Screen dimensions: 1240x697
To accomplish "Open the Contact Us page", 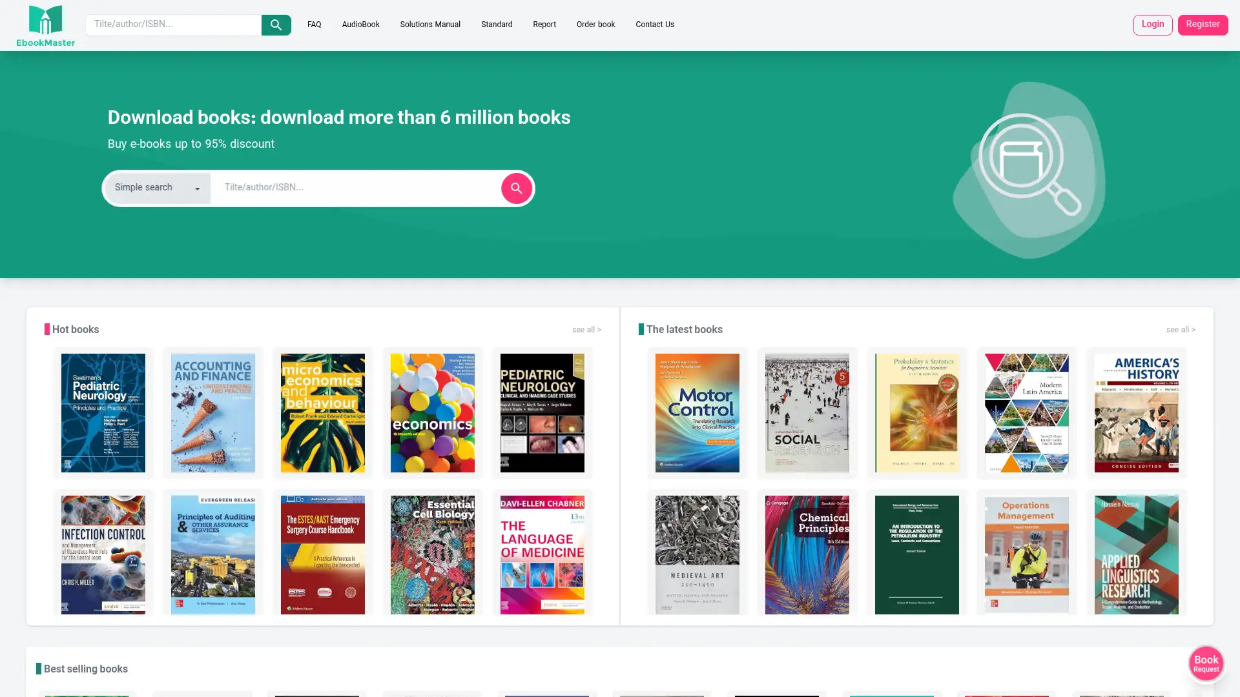I will point(654,25).
